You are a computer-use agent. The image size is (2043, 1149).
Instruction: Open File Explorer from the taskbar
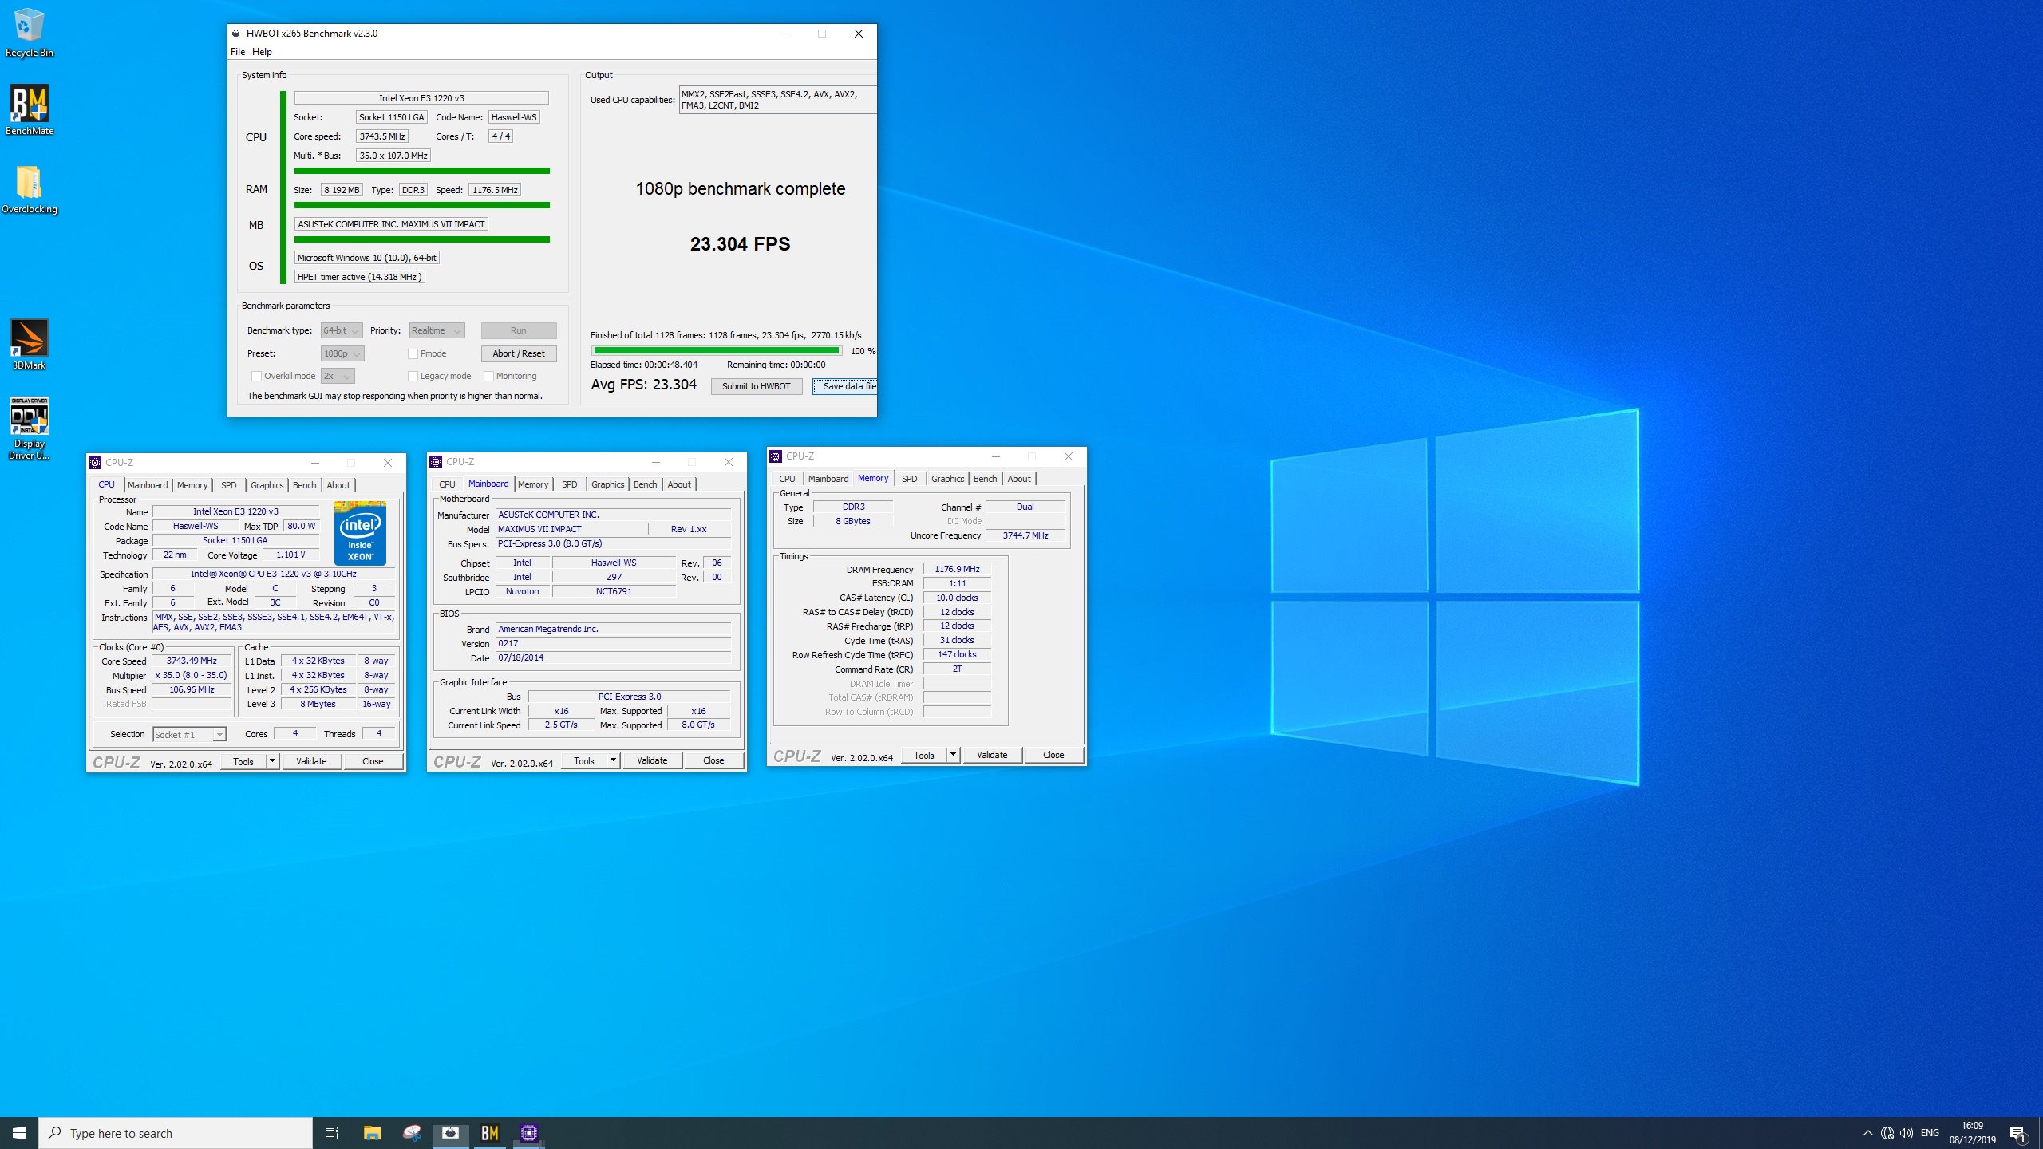point(372,1133)
